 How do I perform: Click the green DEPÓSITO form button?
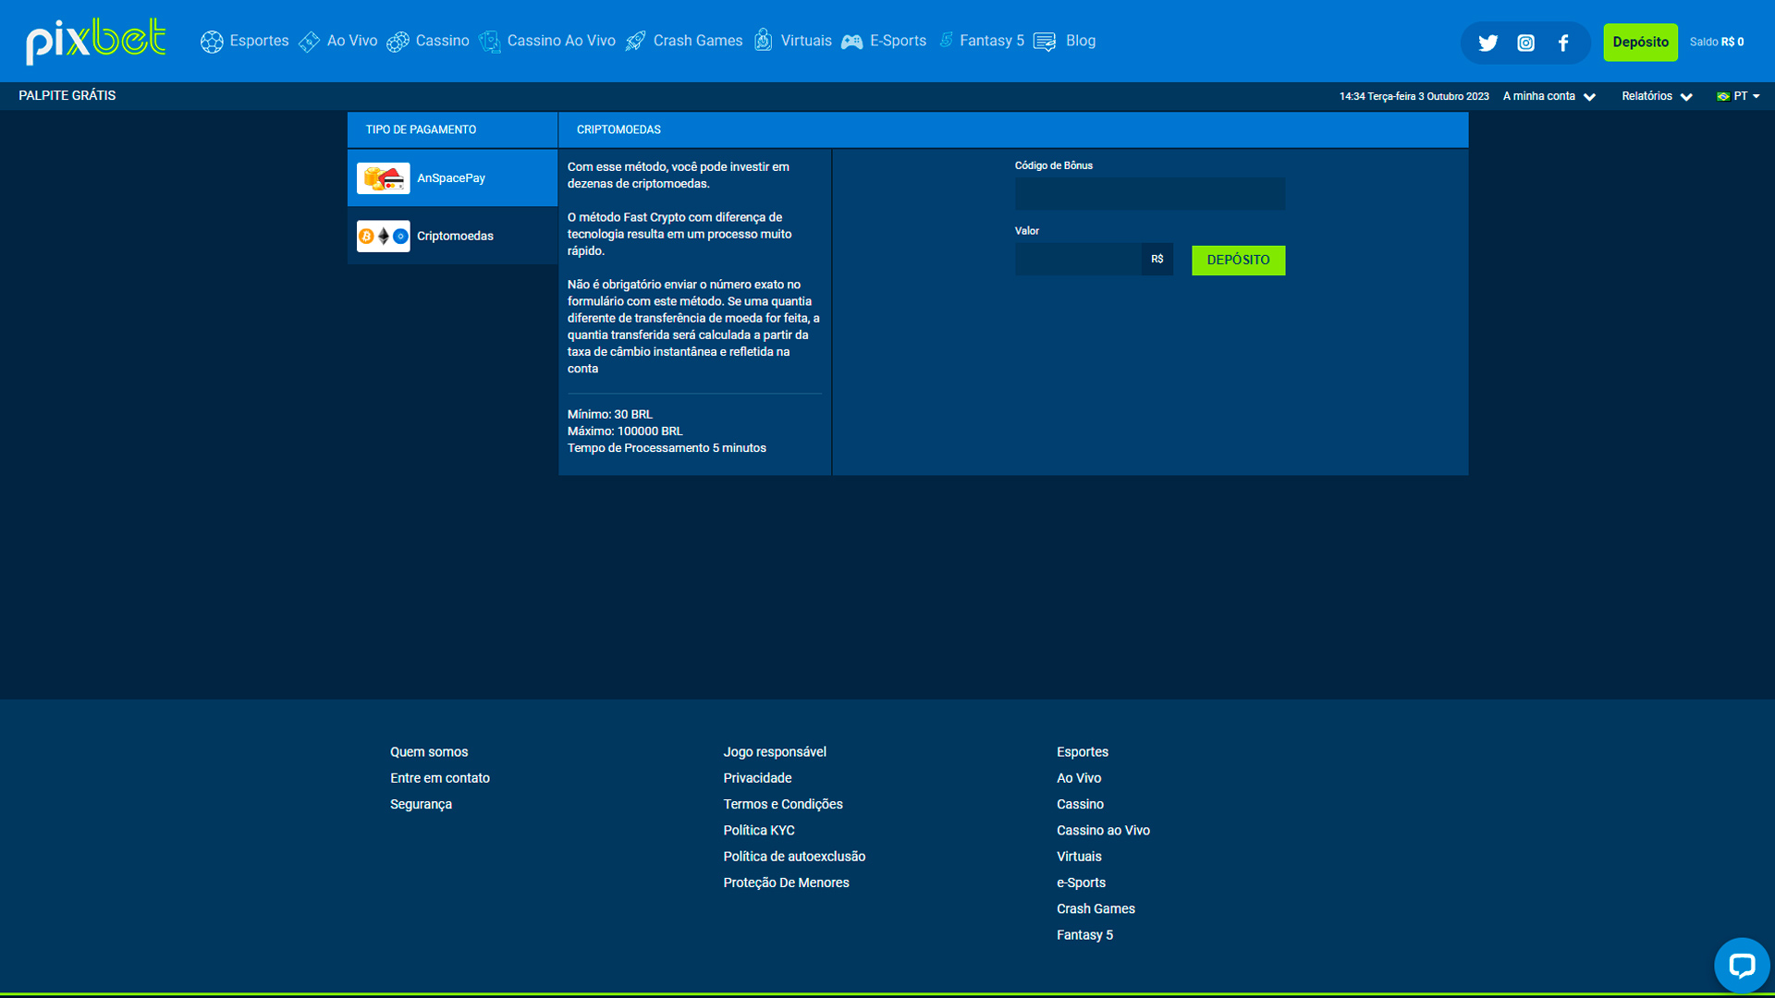coord(1238,260)
